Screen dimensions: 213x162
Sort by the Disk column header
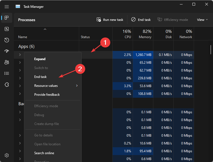click(x=163, y=33)
